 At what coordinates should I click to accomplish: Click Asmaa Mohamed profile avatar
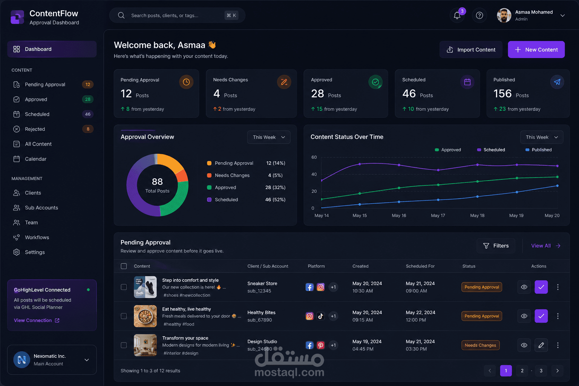(x=504, y=15)
